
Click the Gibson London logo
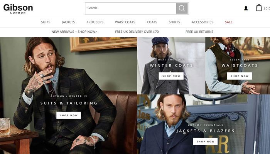coord(18,8)
